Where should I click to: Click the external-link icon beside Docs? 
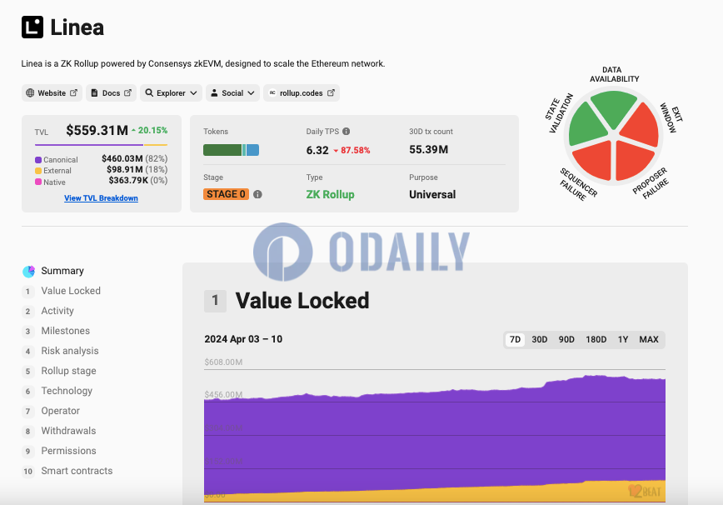point(128,92)
